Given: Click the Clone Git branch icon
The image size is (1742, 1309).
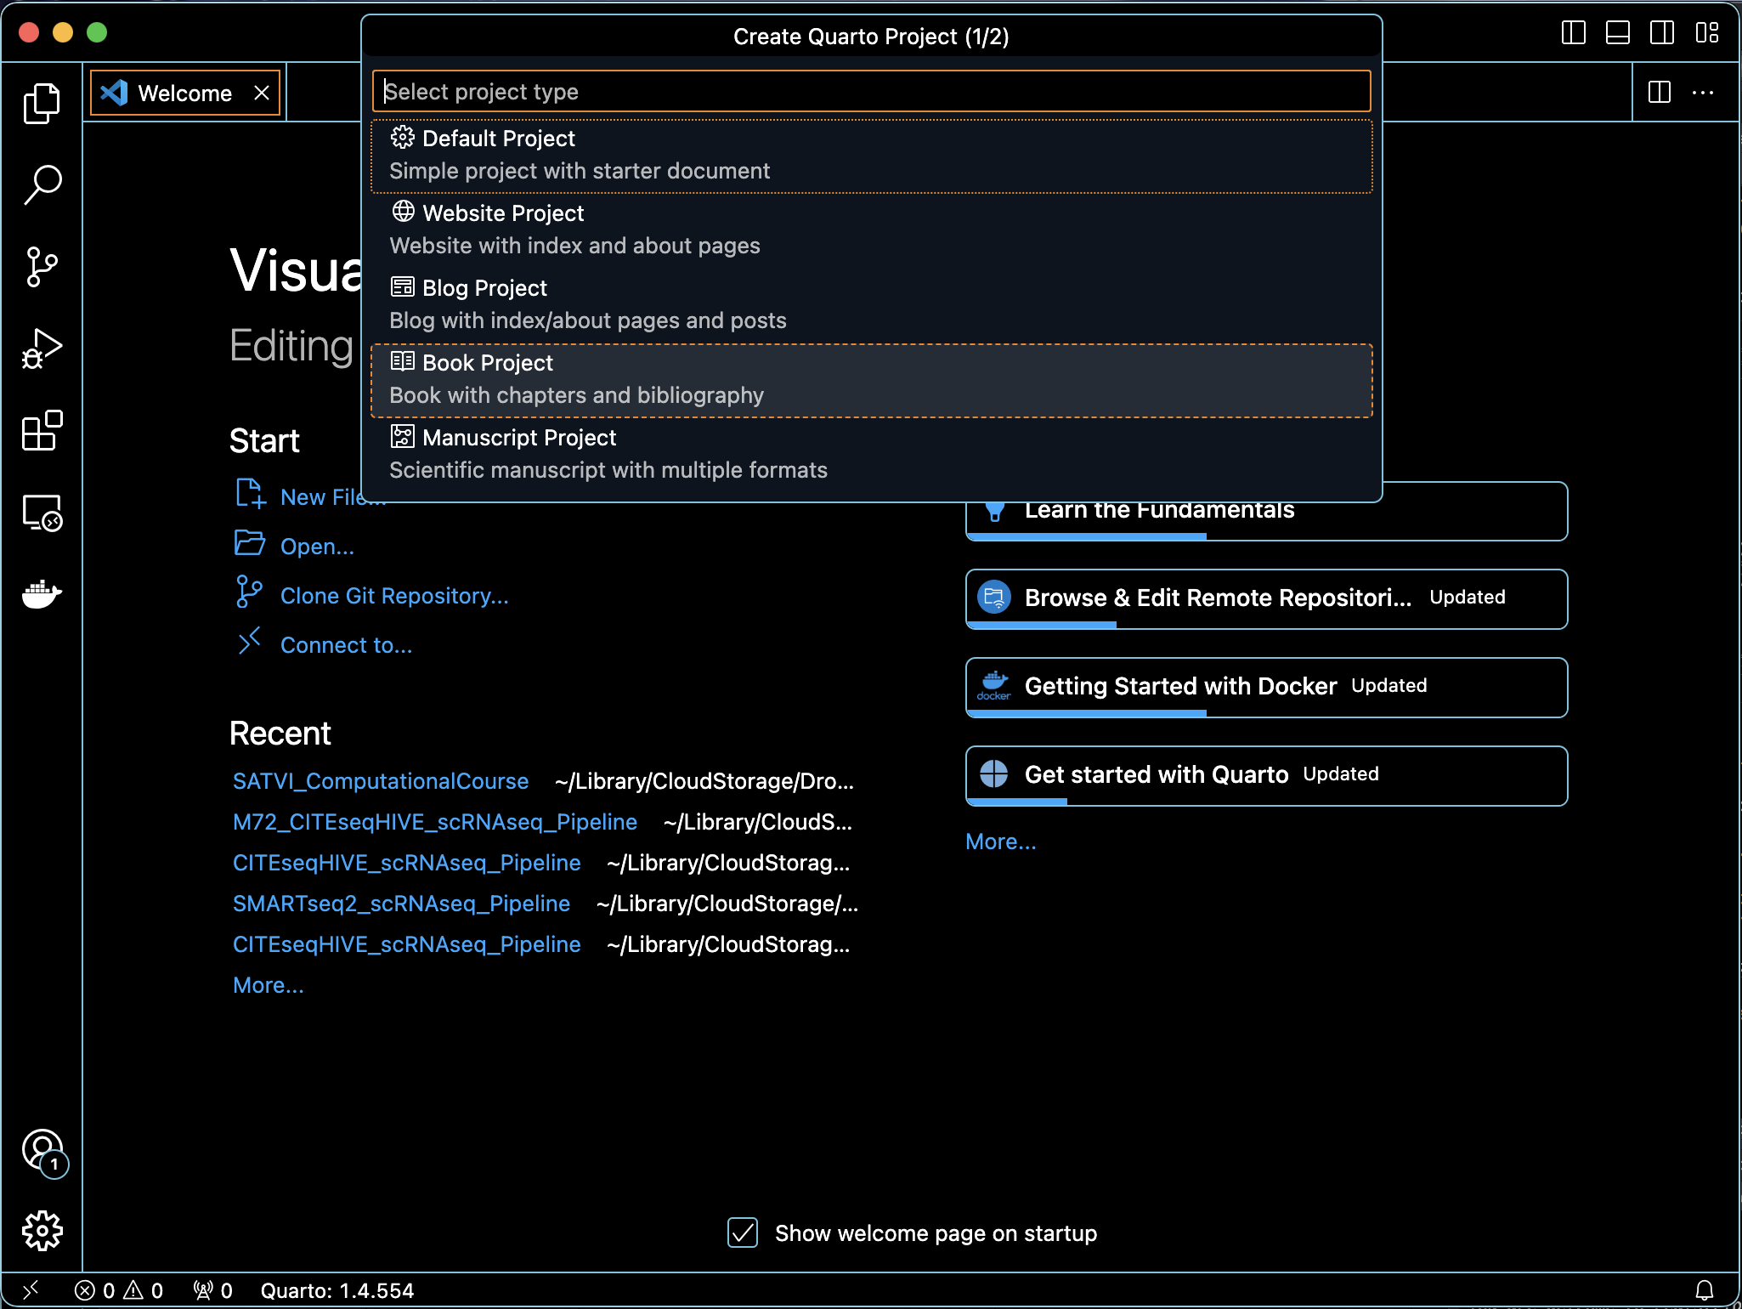Looking at the screenshot, I should pyautogui.click(x=249, y=592).
